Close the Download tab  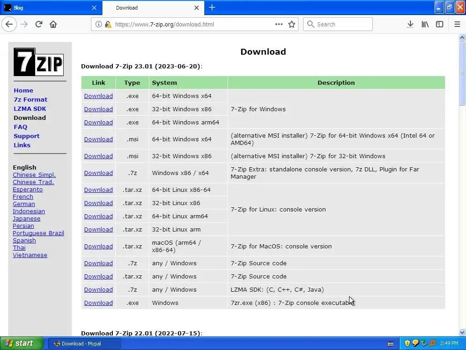pos(197,8)
